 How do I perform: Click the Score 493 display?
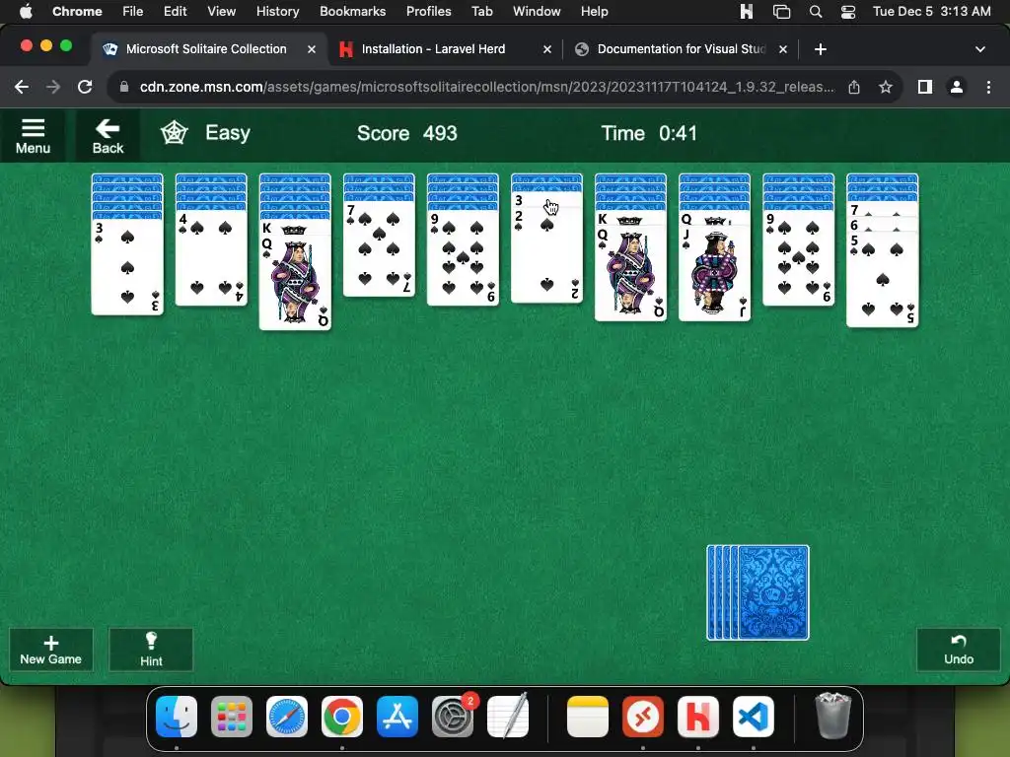pyautogui.click(x=407, y=133)
